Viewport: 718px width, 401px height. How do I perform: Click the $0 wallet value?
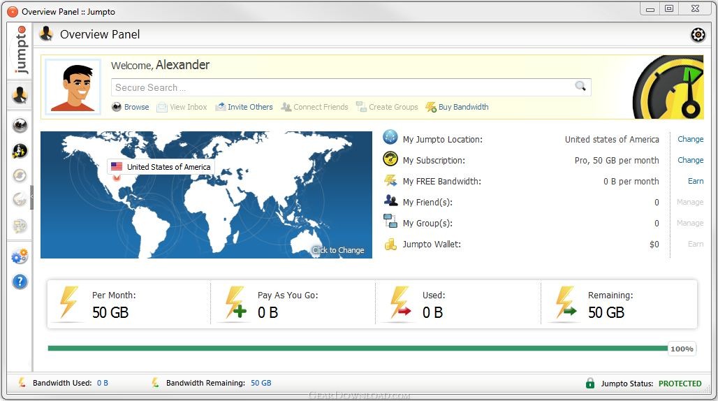tap(654, 245)
